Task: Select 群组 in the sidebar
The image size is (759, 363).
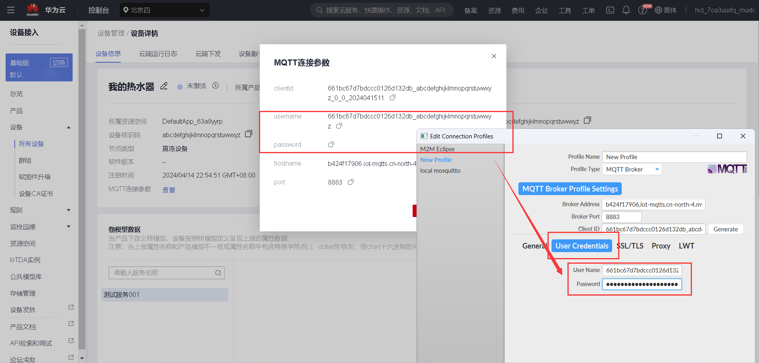Action: point(25,160)
